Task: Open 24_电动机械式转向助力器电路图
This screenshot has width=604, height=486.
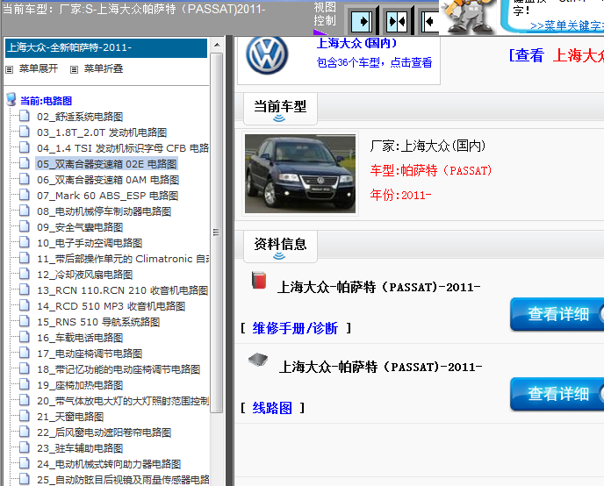Action: pos(109,464)
